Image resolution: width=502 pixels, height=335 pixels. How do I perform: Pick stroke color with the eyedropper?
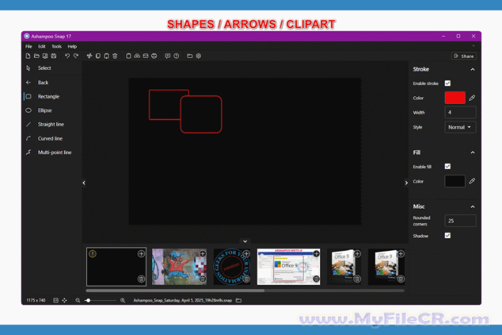tap(472, 98)
